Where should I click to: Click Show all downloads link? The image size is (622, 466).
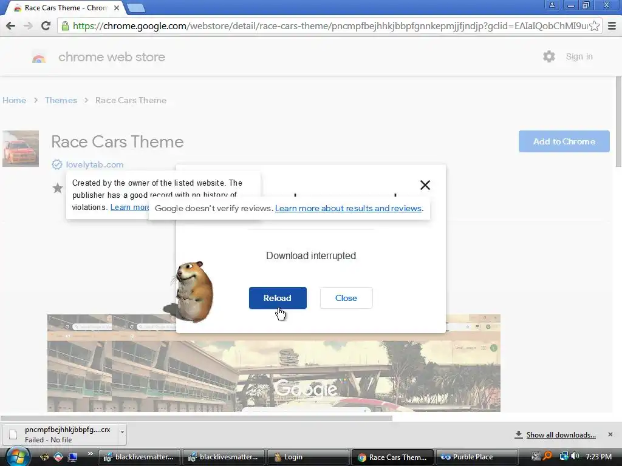(x=561, y=435)
